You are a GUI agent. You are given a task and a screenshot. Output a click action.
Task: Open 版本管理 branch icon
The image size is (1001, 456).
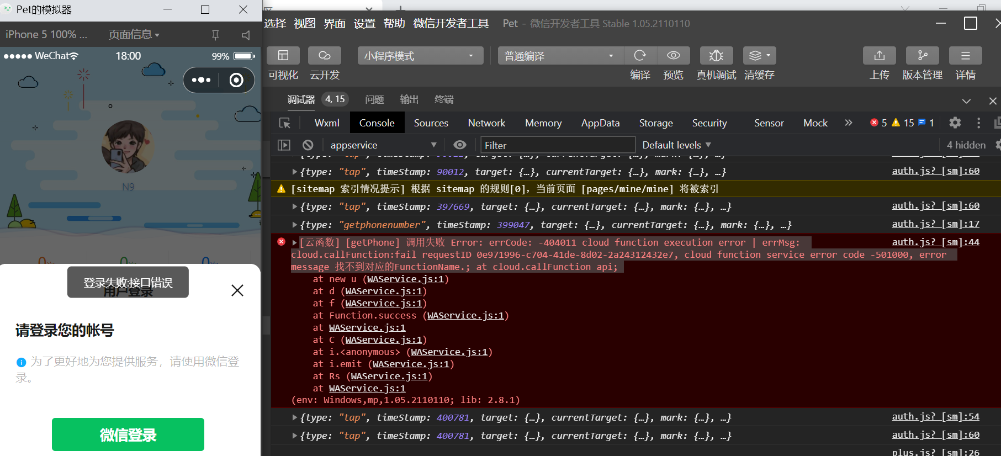coord(922,55)
